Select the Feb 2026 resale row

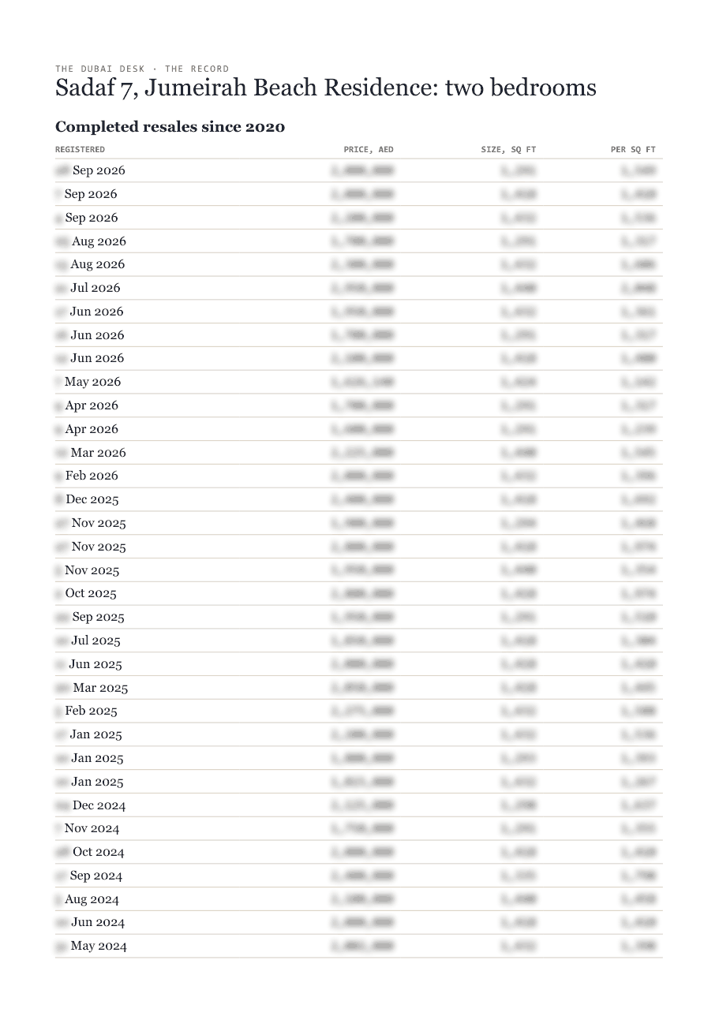[x=359, y=476]
